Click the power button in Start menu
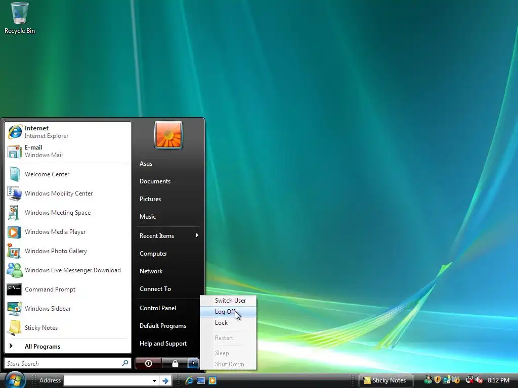 [x=148, y=363]
